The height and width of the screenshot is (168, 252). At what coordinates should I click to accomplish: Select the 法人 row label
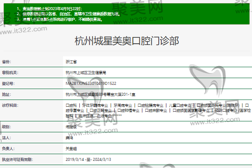click(x=6, y=137)
